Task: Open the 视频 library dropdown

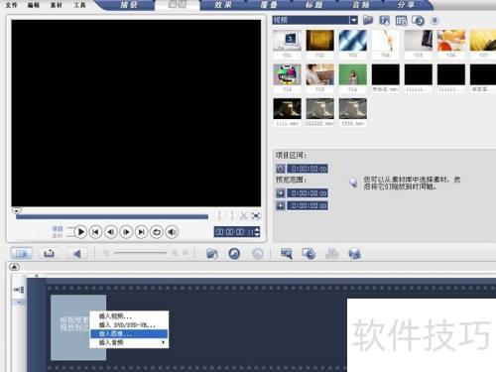Action: tap(354, 20)
